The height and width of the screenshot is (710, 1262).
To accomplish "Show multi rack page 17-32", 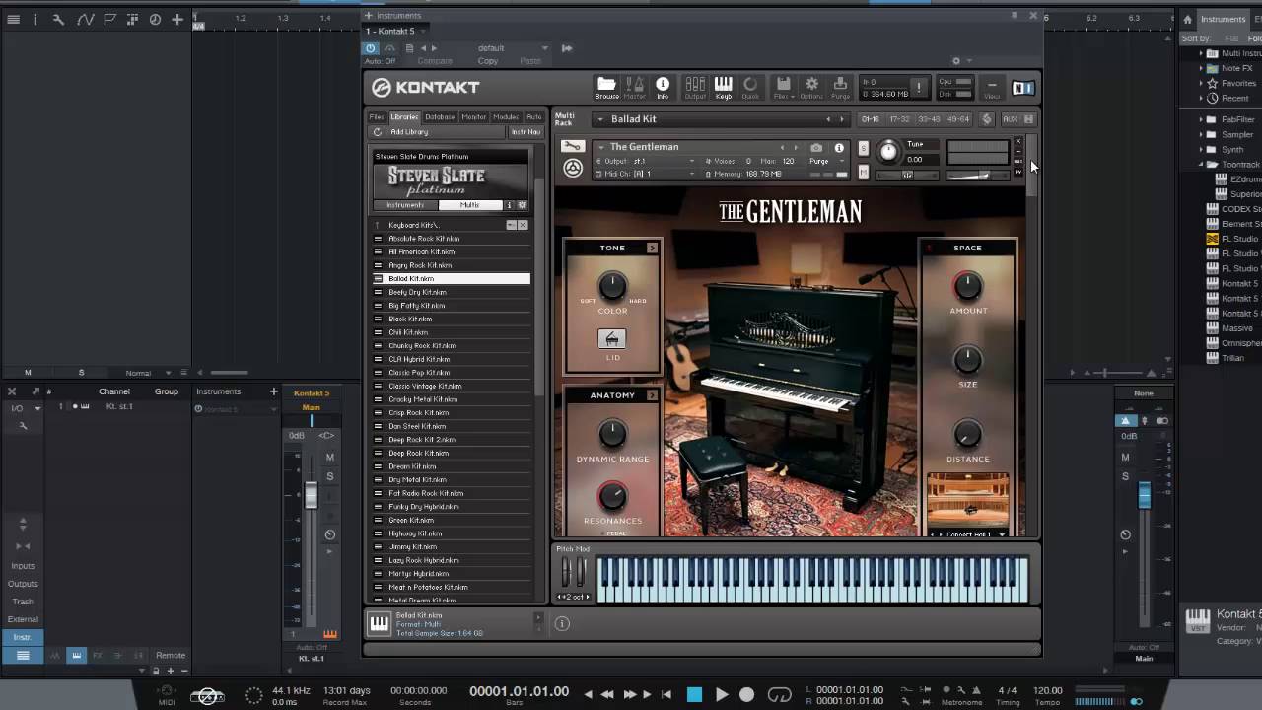I will pyautogui.click(x=899, y=119).
